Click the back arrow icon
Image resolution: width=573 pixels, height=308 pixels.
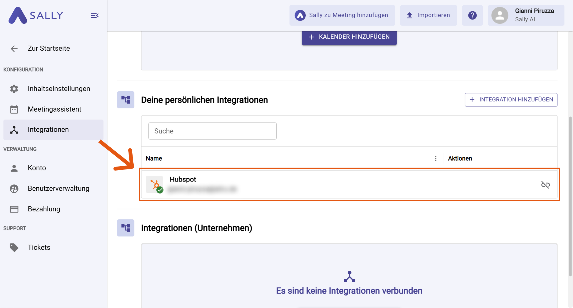point(14,49)
